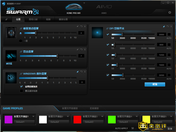Pin the DPI switch panel

(164, 26)
